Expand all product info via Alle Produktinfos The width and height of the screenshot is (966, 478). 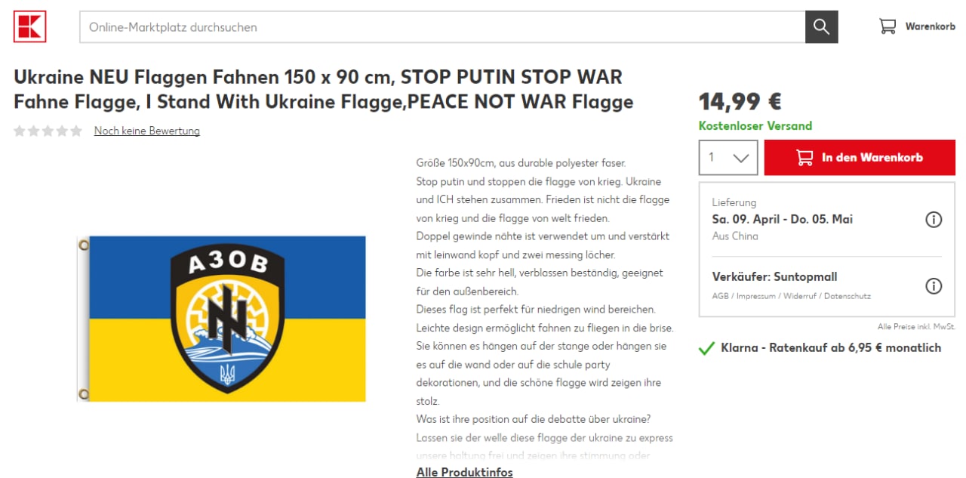tap(464, 472)
